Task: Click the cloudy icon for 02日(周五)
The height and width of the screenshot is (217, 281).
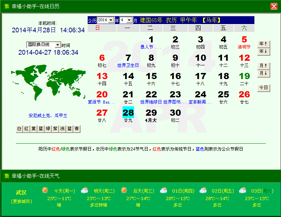Action: coord(203,190)
